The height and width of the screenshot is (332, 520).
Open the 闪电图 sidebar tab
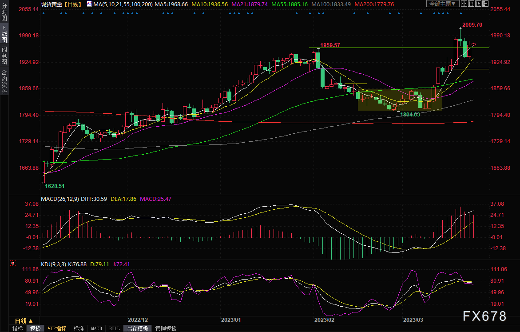(x=4, y=55)
